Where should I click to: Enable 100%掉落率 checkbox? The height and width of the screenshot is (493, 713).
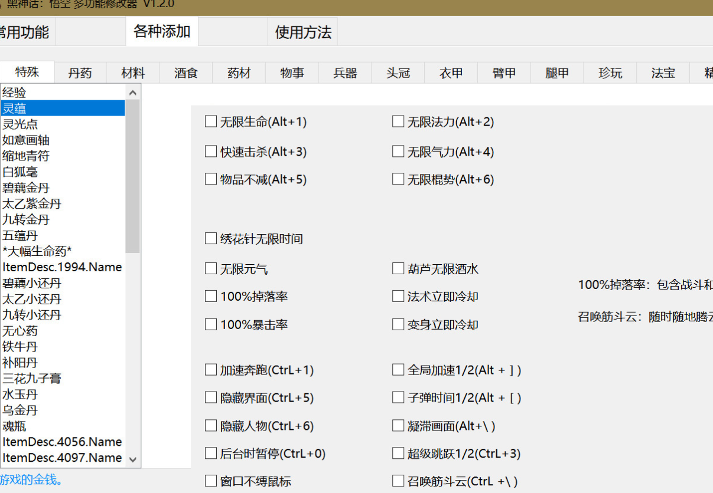point(211,296)
